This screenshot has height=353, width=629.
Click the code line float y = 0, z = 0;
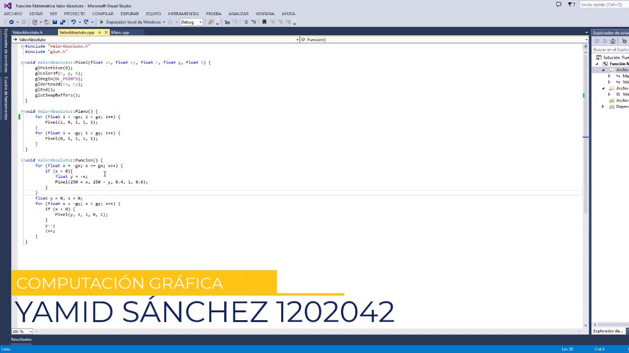[x=59, y=198]
